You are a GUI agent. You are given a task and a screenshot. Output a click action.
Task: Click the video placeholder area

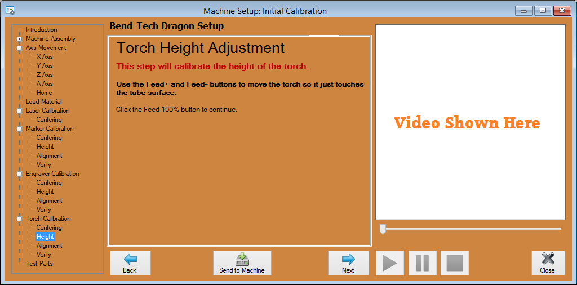[x=471, y=123]
